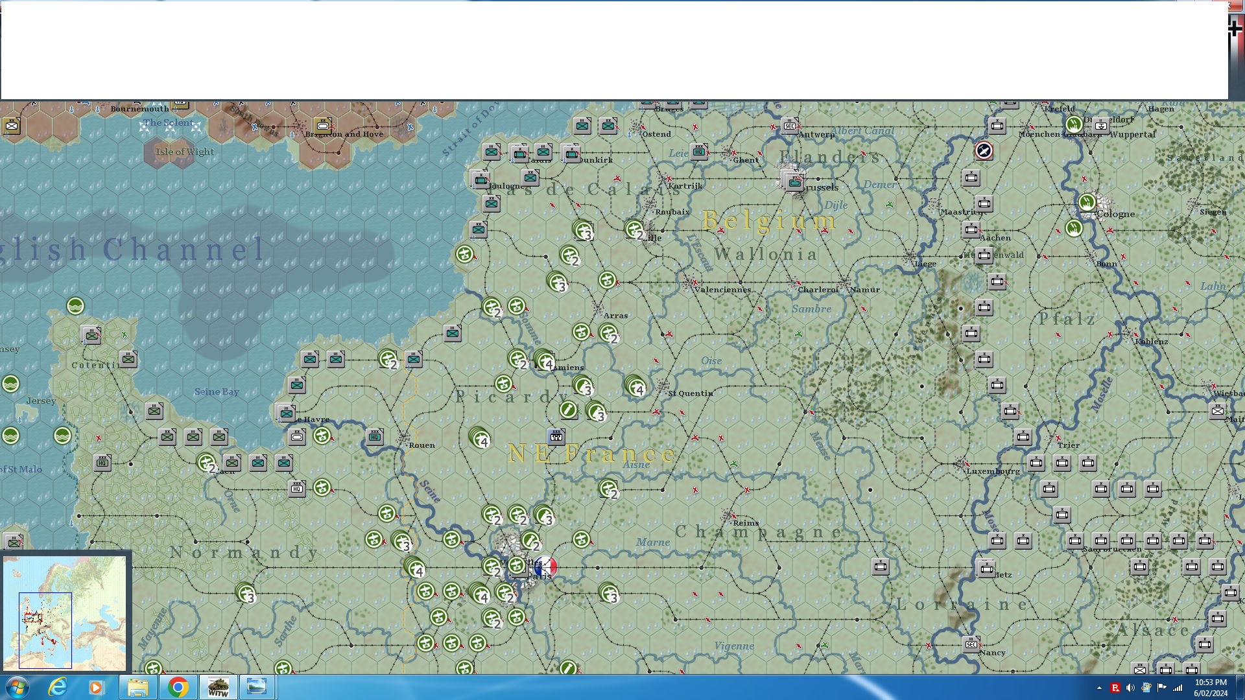Select the Allied air group marker near Maastricht
Image resolution: width=1245 pixels, height=700 pixels.
[983, 151]
